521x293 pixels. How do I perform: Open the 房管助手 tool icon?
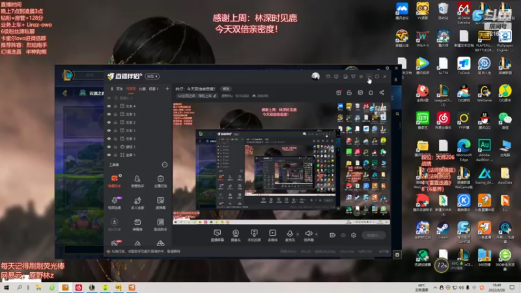137,181
